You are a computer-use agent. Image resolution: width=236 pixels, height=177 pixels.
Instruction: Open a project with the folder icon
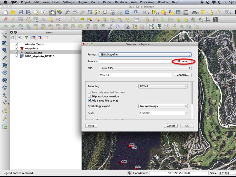coord(13,12)
